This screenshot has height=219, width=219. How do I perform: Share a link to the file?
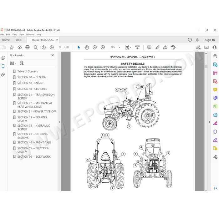pos(198,48)
